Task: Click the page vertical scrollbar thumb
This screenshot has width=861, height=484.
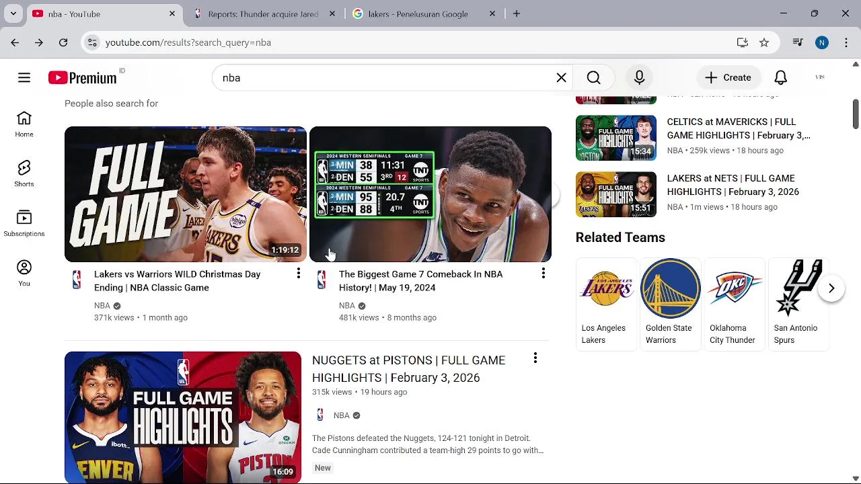Action: coord(856,113)
